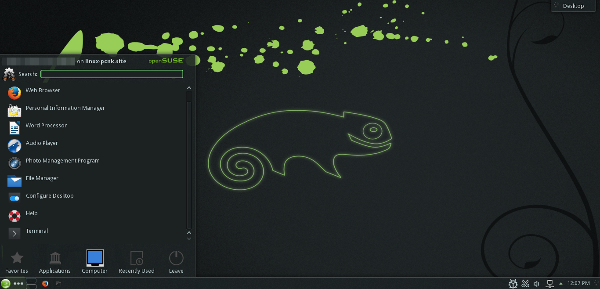Select the 'Terminal' label
Viewport: 600px width, 289px height.
point(37,231)
